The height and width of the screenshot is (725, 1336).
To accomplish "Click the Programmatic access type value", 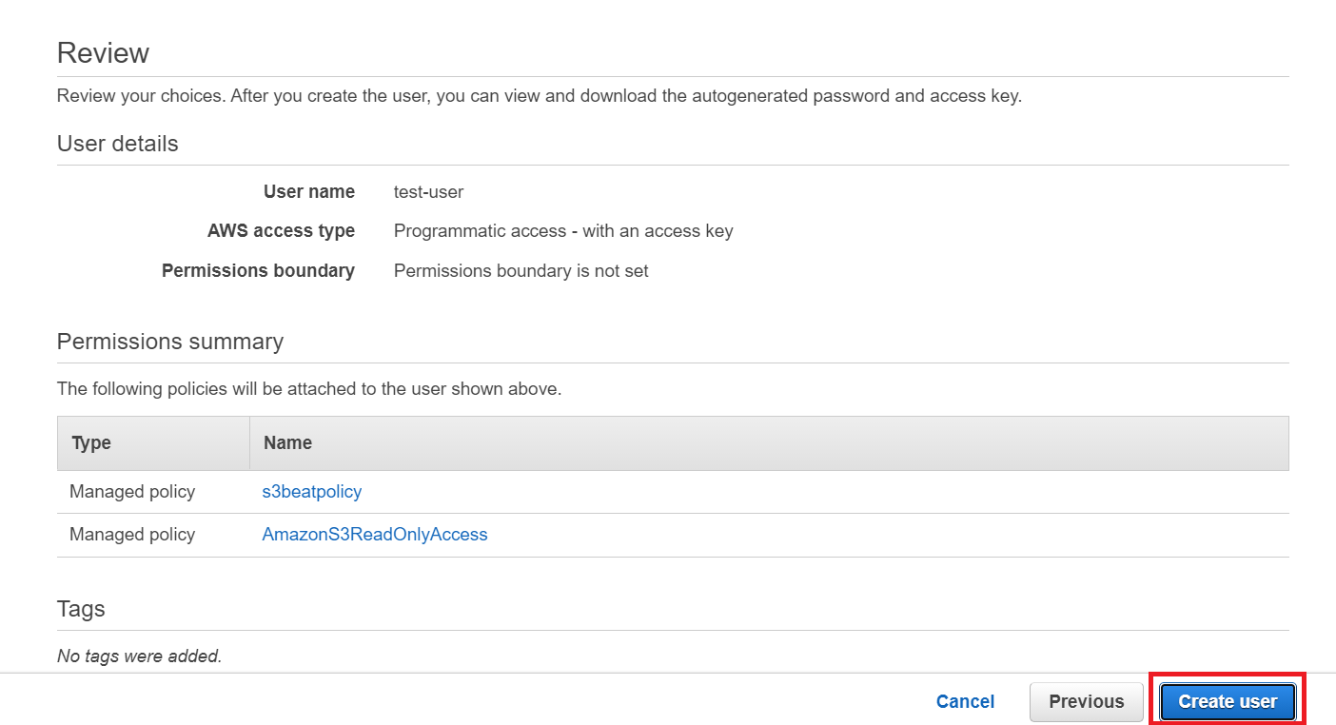I will [563, 231].
